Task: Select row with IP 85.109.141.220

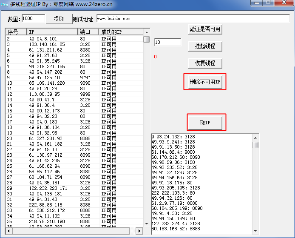Action: click(74, 83)
